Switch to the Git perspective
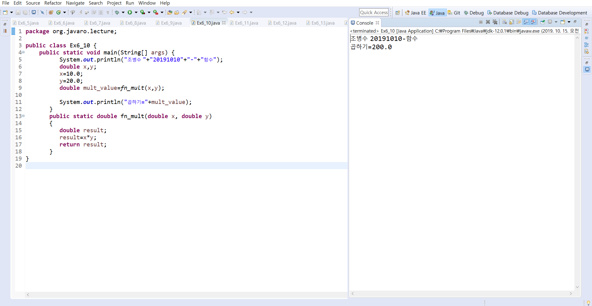Image resolution: width=592 pixels, height=306 pixels. [454, 13]
